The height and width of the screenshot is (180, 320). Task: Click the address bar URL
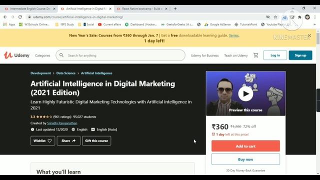[x=78, y=17]
